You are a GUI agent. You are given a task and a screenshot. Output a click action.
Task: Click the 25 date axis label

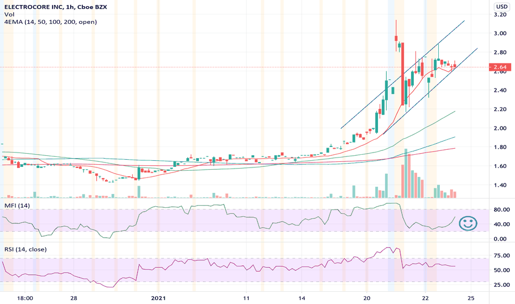click(x=471, y=298)
